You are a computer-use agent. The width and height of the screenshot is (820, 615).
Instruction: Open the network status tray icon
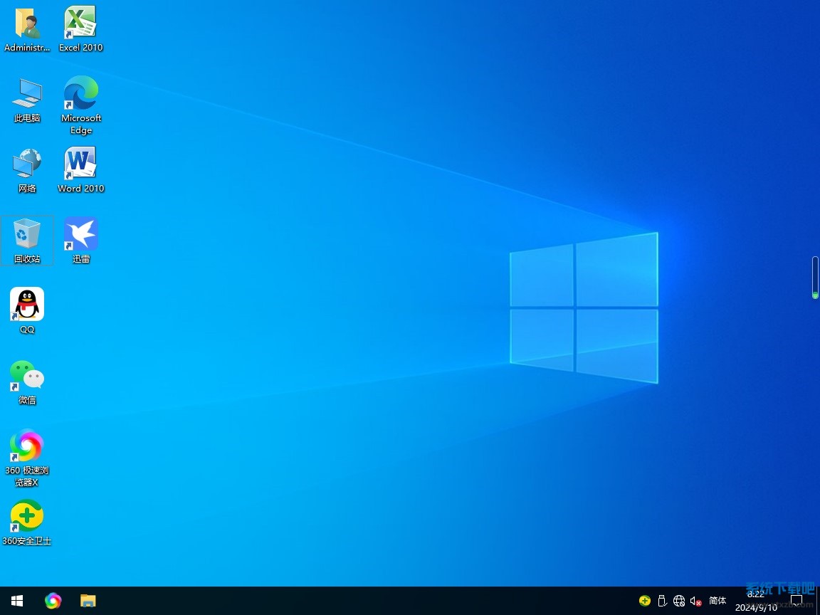tap(679, 601)
